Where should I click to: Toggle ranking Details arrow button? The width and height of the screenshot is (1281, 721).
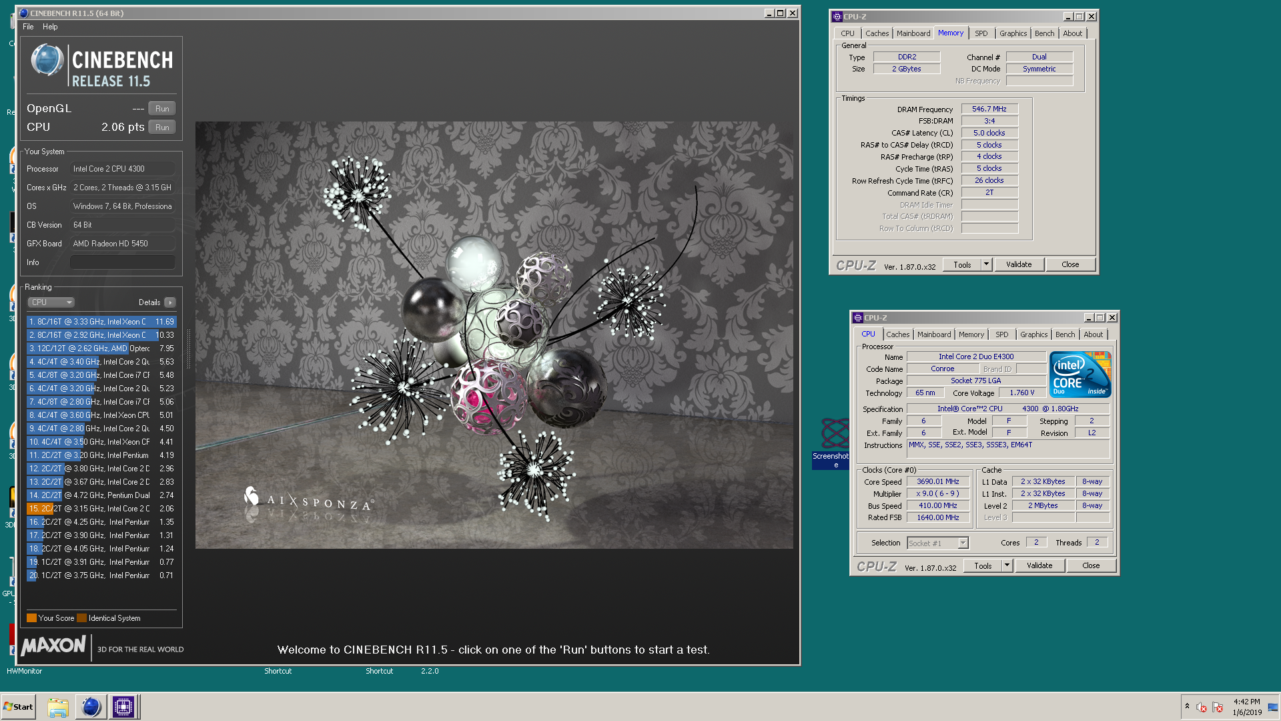[170, 302]
